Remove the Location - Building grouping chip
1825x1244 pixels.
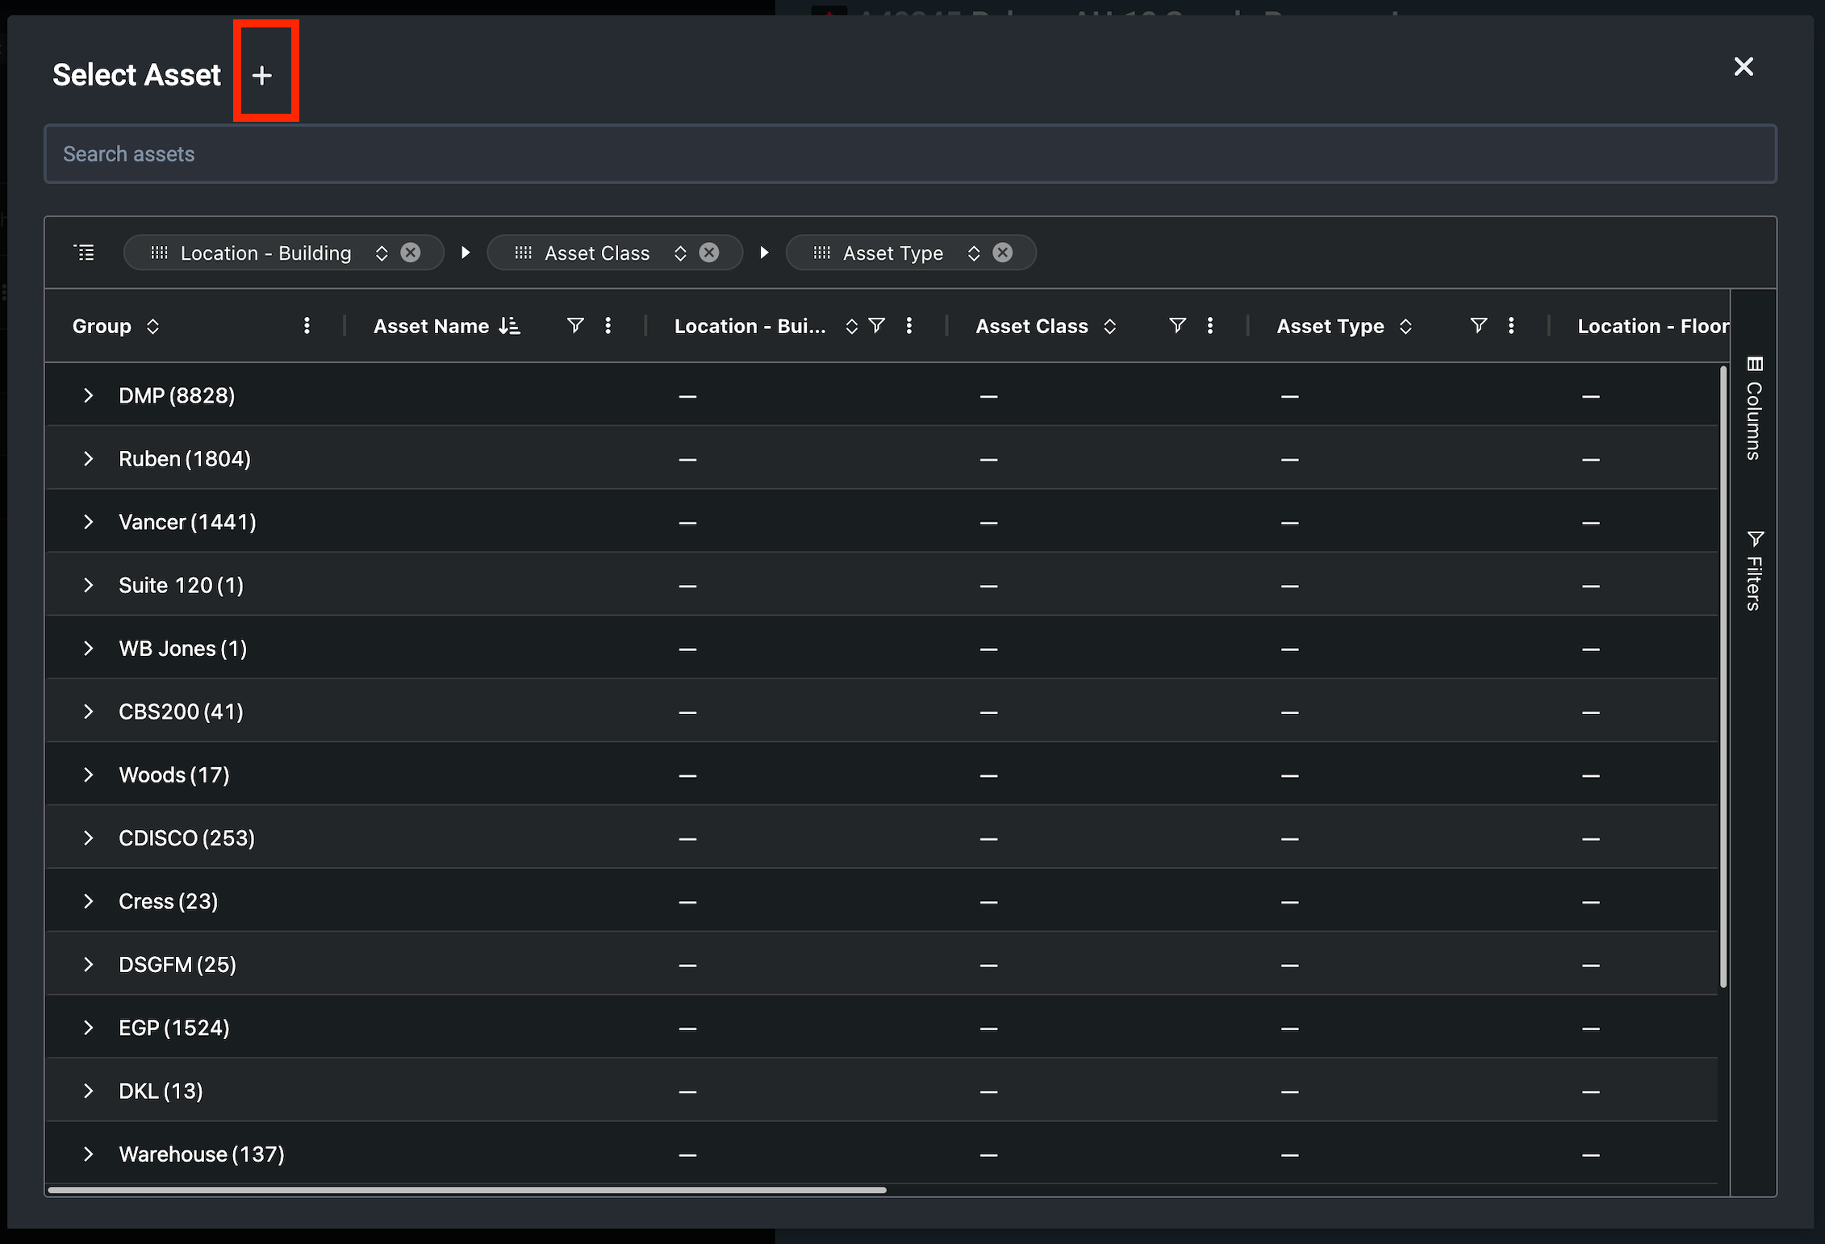pos(411,253)
